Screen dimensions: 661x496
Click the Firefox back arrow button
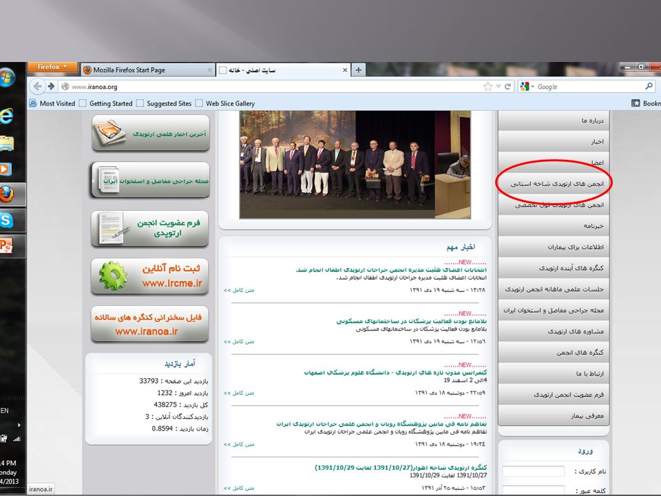pyautogui.click(x=37, y=87)
